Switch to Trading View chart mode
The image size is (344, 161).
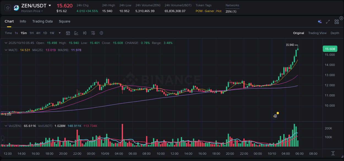pyautogui.click(x=317, y=33)
